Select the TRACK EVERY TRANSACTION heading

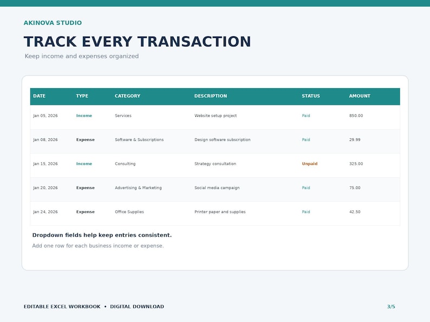(138, 42)
